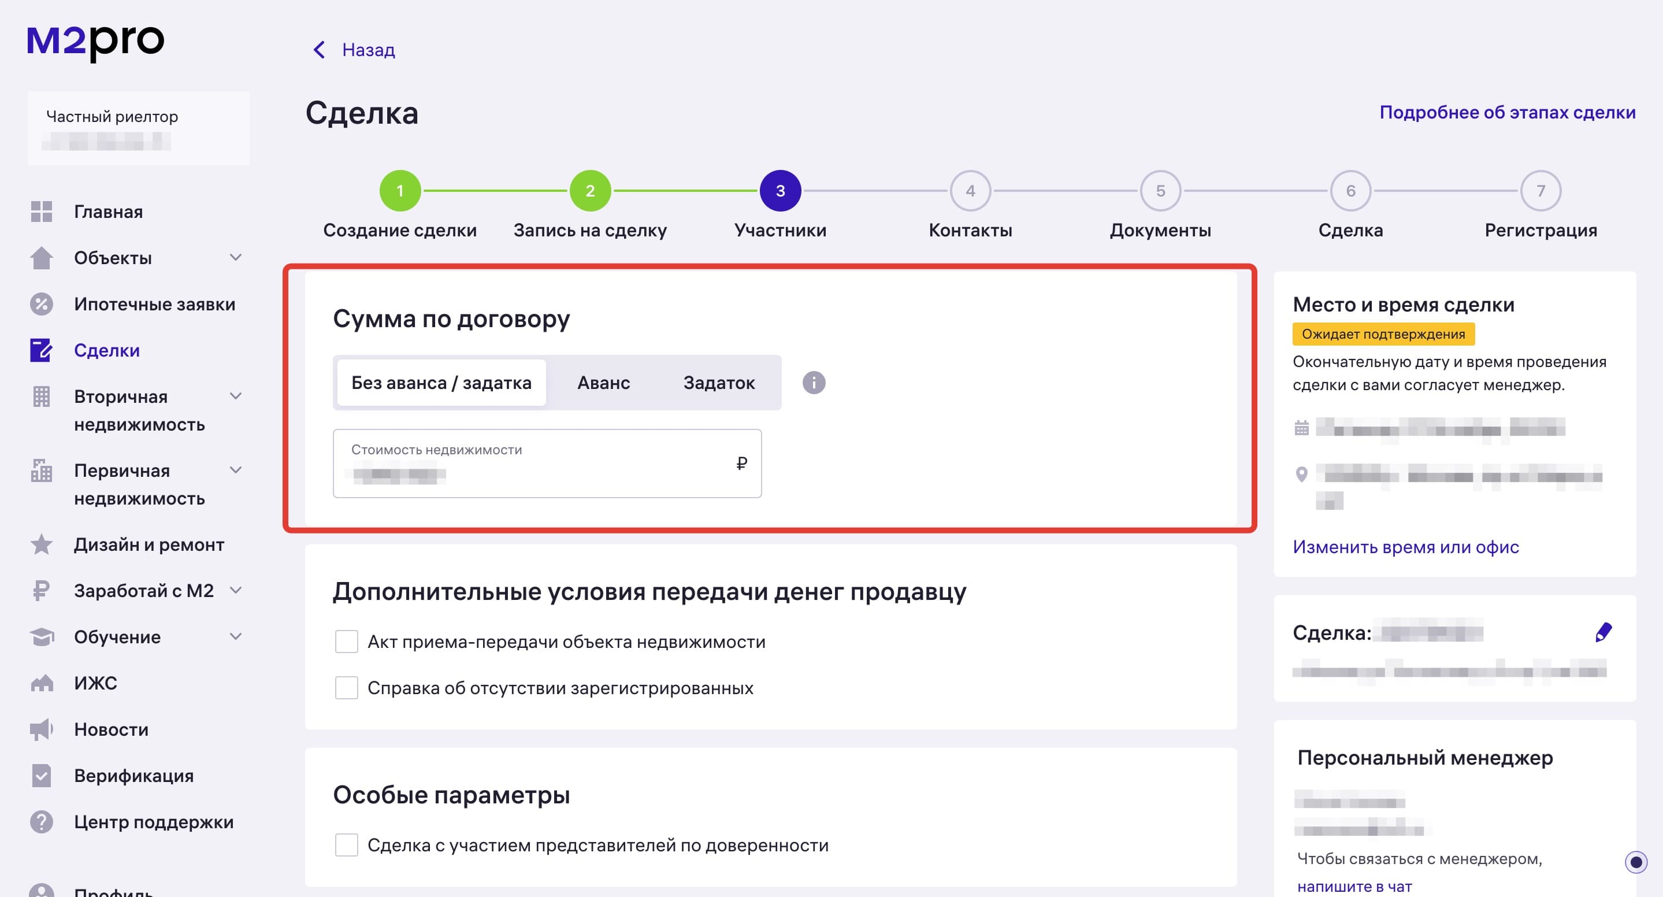
Task: Click Изменить время или офис link
Action: (x=1406, y=547)
